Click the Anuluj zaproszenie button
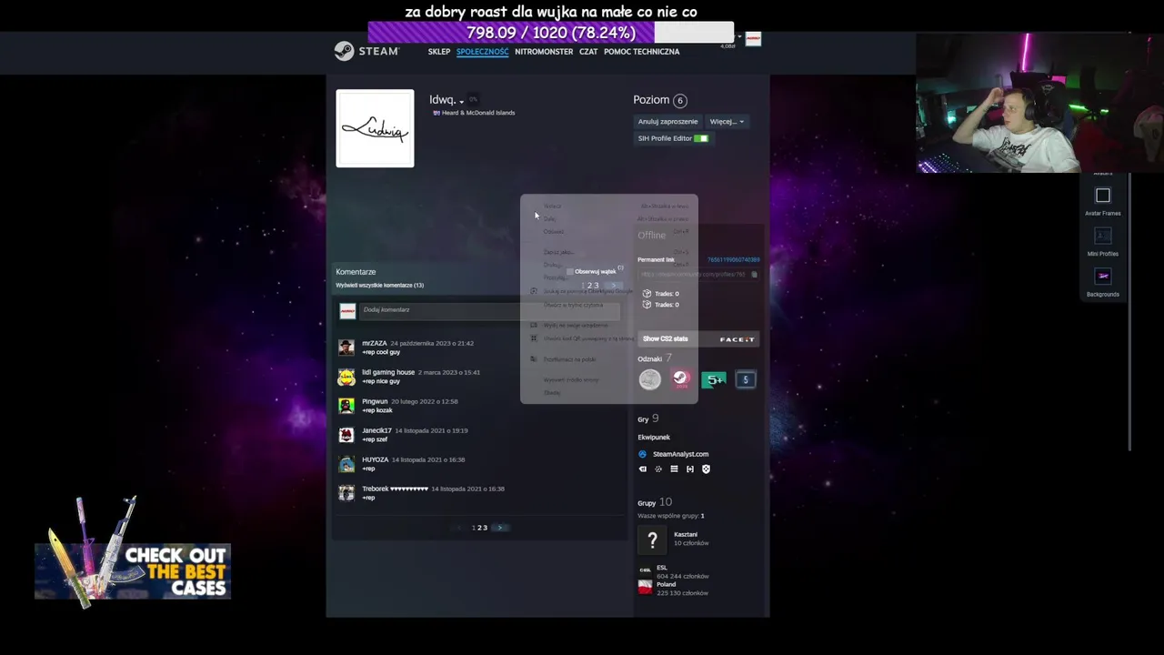Image resolution: width=1164 pixels, height=655 pixels. (x=667, y=122)
